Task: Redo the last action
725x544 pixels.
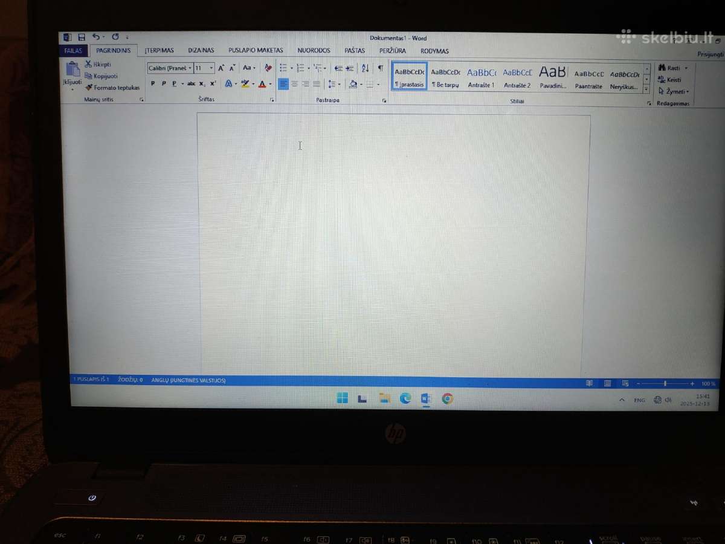Action: click(x=115, y=37)
